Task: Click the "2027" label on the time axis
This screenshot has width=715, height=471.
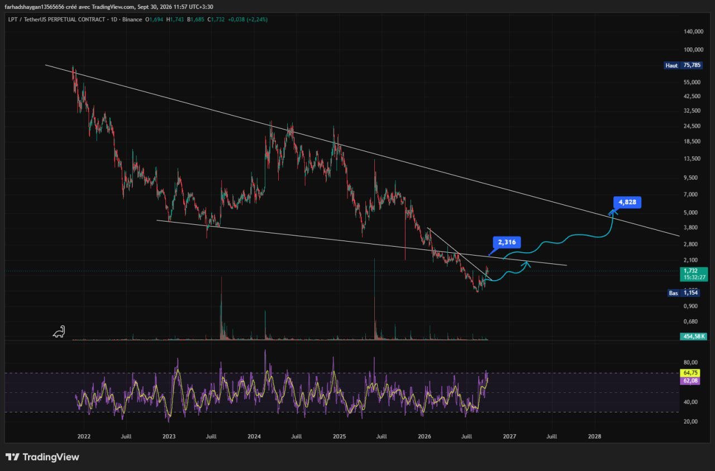Action: coord(509,436)
